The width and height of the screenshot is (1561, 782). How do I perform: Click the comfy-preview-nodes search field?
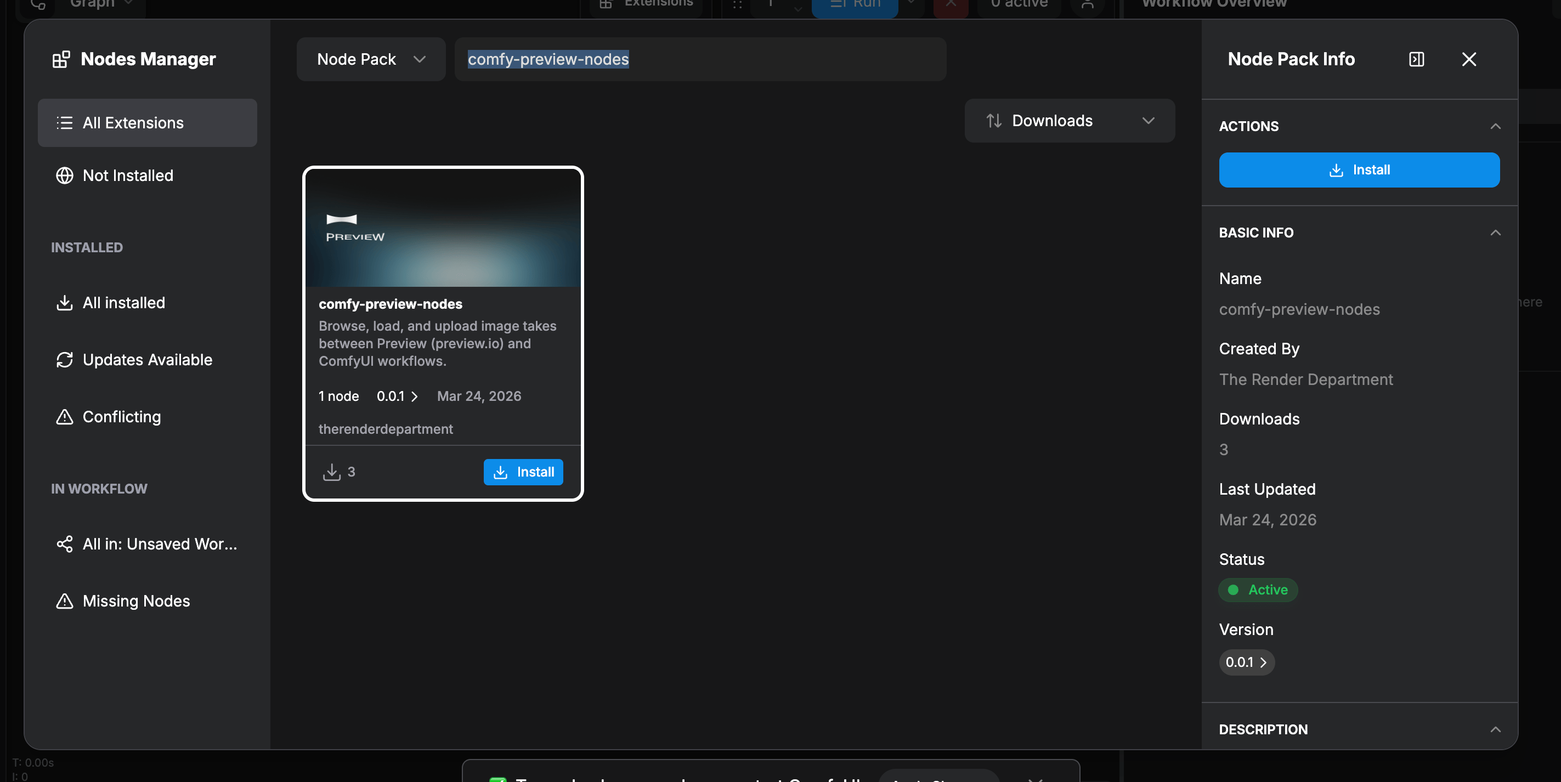[700, 59]
